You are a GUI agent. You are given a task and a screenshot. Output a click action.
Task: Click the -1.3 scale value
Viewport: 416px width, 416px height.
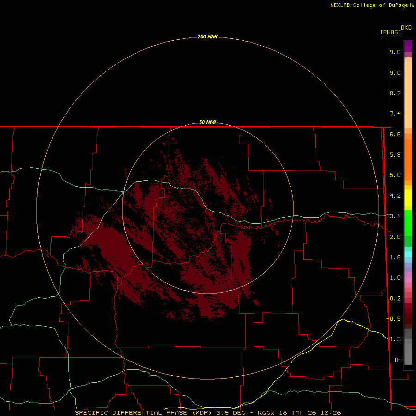coord(393,339)
